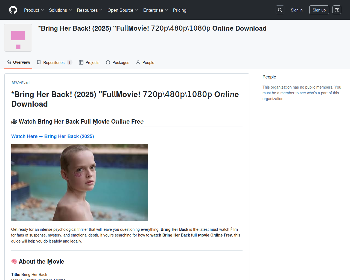Open Watch Here Bring Her Back link
This screenshot has width=350, height=280.
[52, 136]
